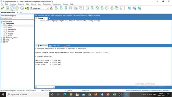Click the green Create New Connection icon

[2, 8]
